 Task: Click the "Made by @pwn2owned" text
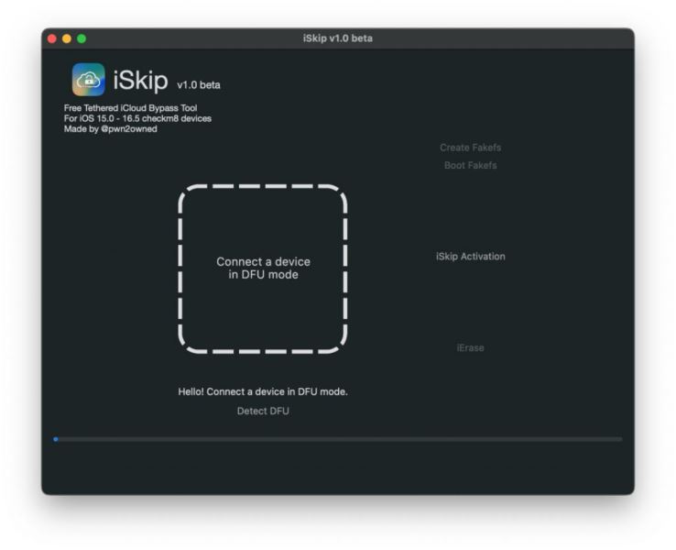click(110, 129)
